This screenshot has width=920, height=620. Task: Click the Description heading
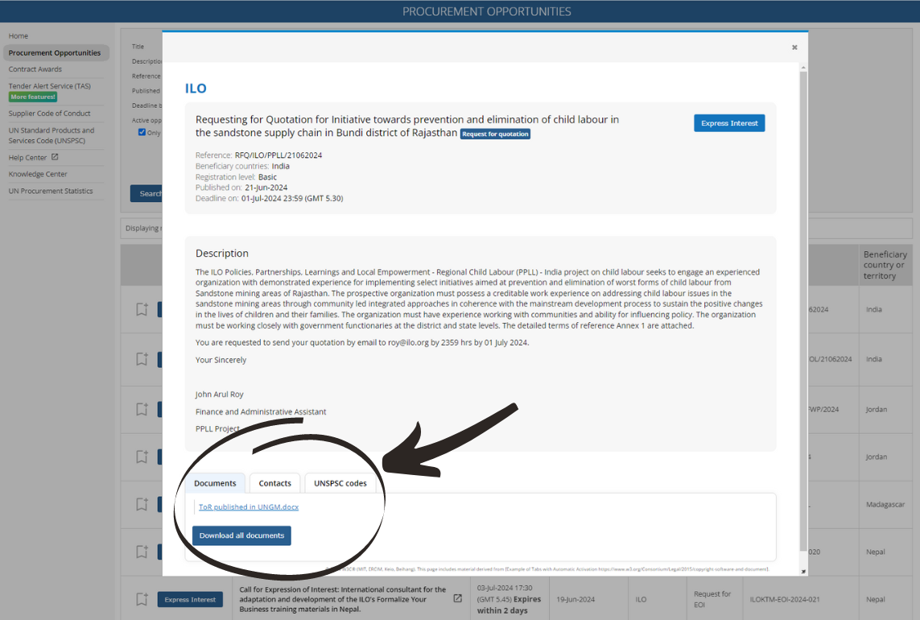(222, 253)
